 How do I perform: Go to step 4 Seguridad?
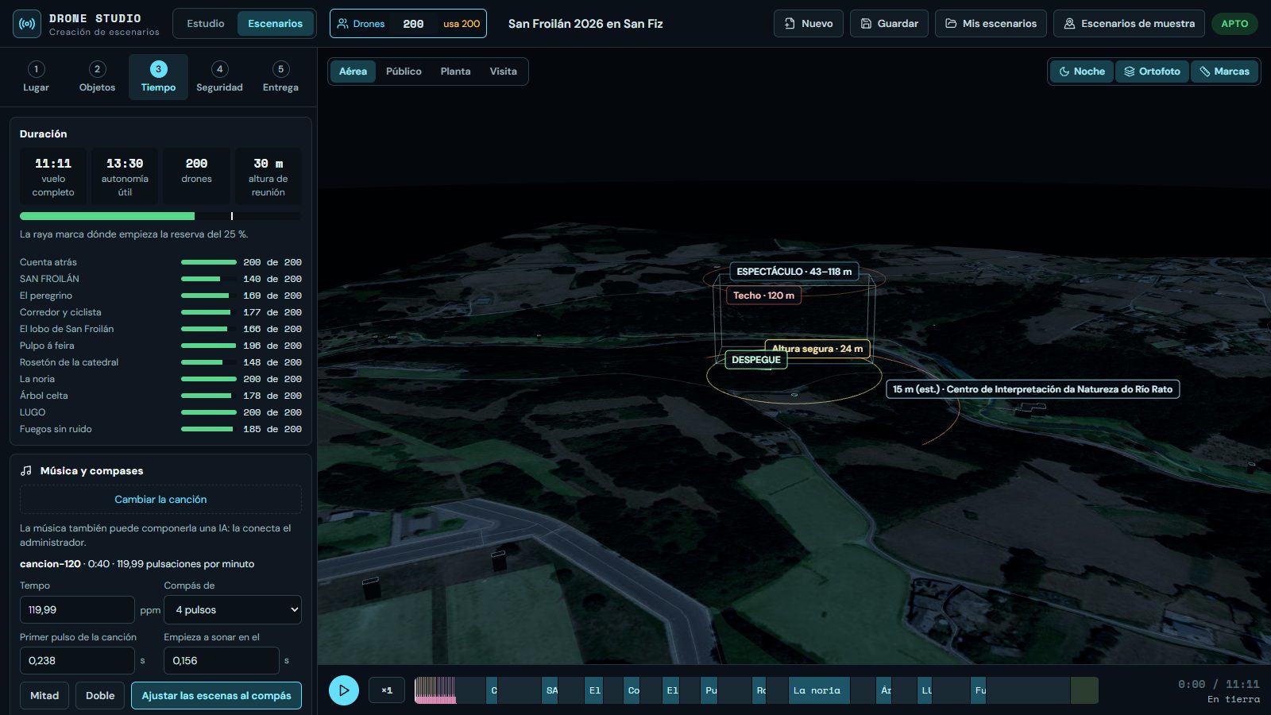(x=219, y=77)
